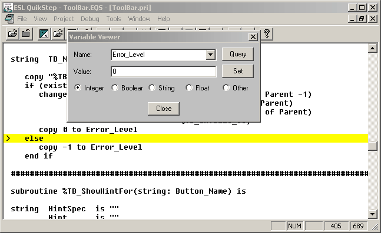Click the question mark help toolbar icon

tap(267, 33)
